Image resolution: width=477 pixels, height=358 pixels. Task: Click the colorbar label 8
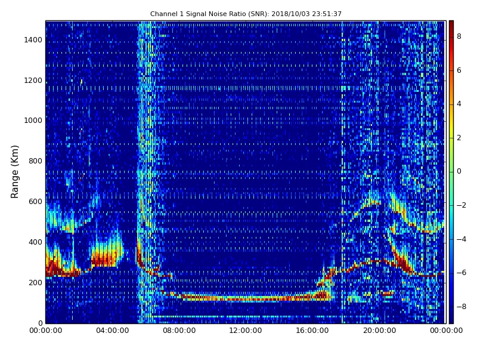[459, 36]
